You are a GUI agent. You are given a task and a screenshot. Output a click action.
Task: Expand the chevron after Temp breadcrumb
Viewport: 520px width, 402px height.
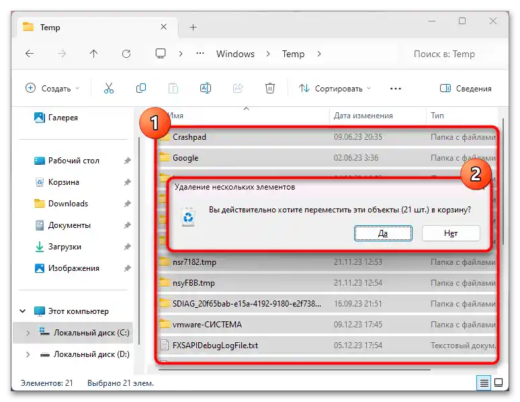pos(318,54)
